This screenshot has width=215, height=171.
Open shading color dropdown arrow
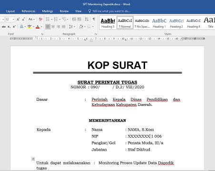tap(85, 27)
